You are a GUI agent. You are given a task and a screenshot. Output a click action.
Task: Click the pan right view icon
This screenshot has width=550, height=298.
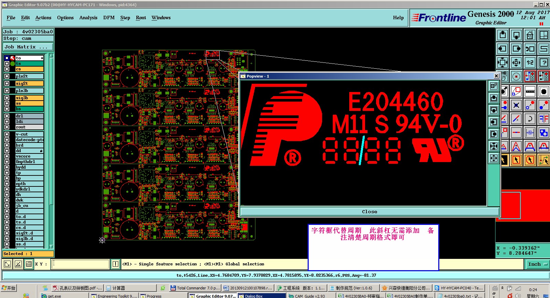pyautogui.click(x=516, y=49)
